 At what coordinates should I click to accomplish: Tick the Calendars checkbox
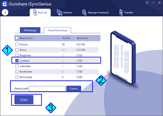pos(17,66)
